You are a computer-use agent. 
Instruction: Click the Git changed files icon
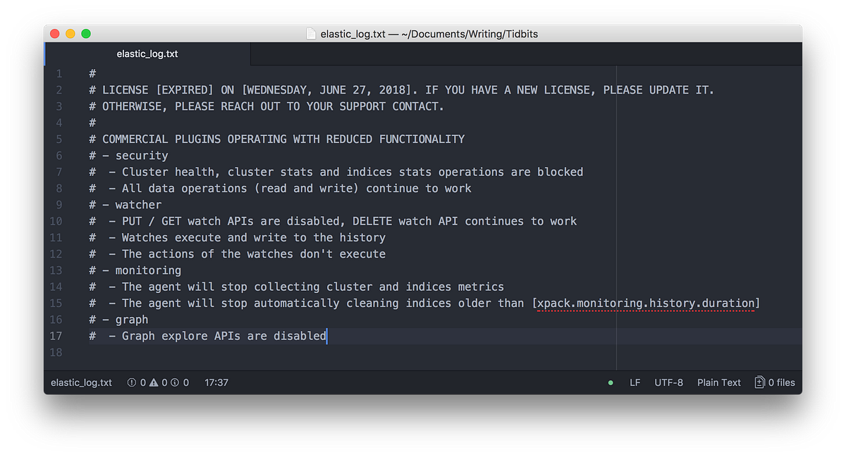[759, 382]
